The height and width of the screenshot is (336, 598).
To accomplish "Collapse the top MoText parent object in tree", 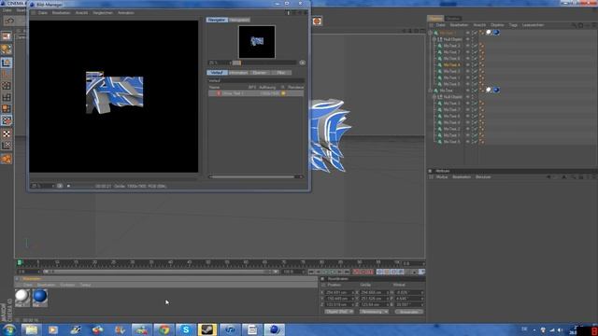I will 431,33.
